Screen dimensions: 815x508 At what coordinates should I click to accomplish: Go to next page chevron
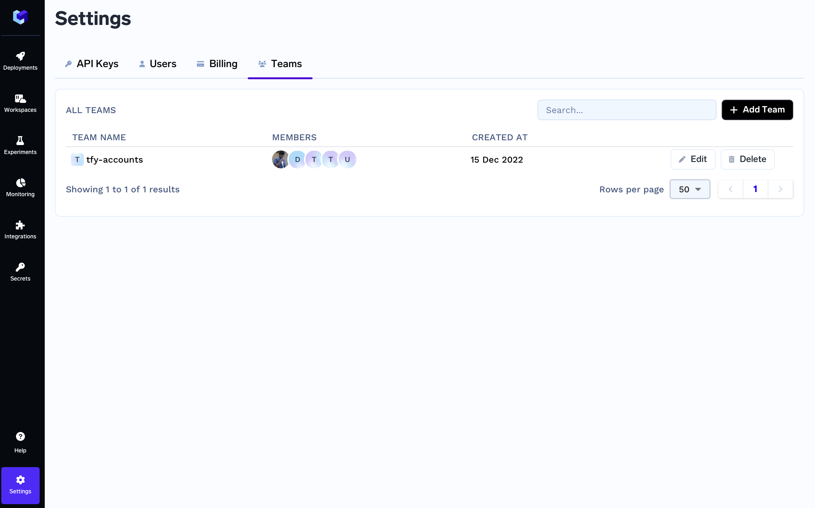coord(780,189)
